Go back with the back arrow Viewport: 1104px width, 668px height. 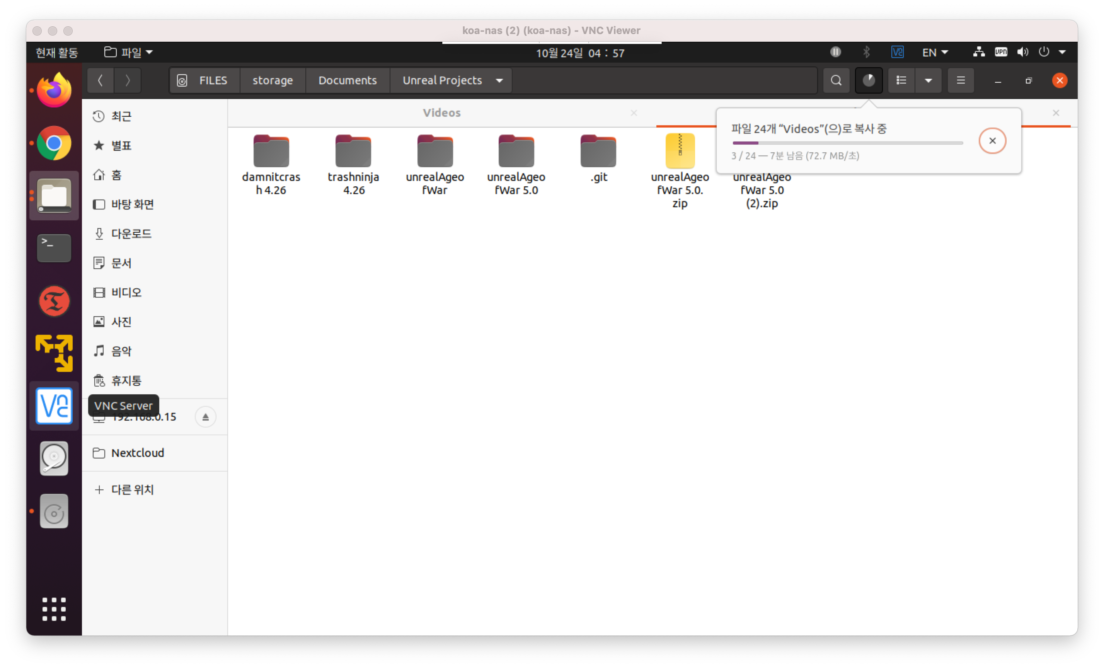101,81
